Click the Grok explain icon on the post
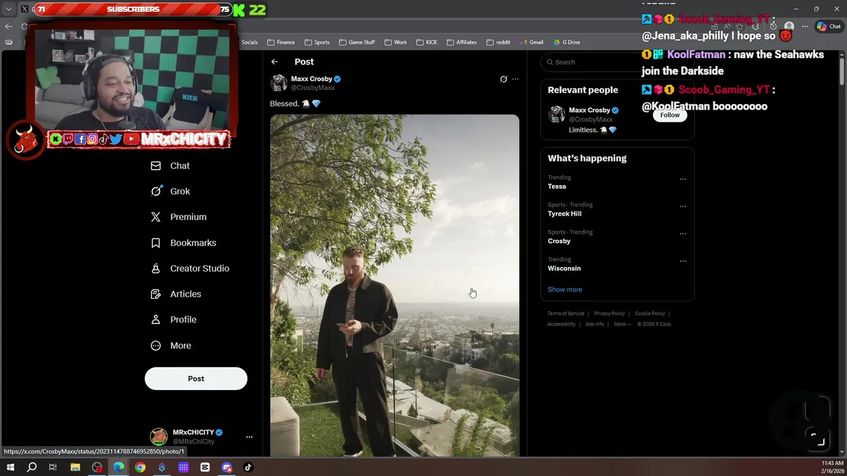 [x=504, y=79]
